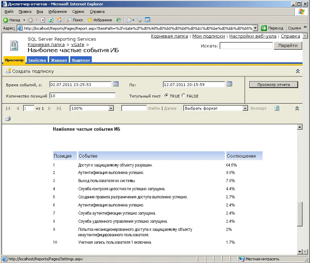Switch to the Свойства tab

(37, 60)
